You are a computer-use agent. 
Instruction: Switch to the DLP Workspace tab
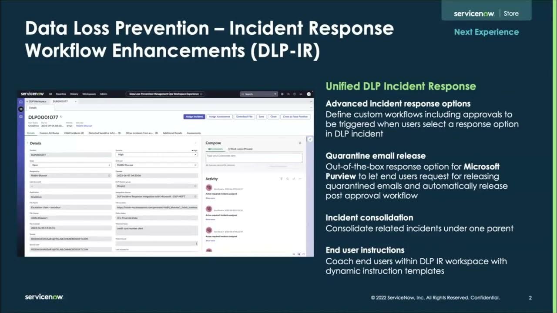click(37, 101)
